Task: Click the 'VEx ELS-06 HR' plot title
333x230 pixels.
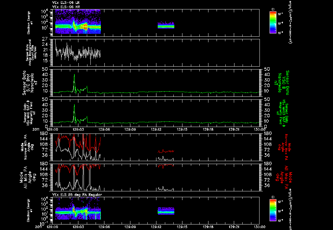Action: pyautogui.click(x=66, y=7)
